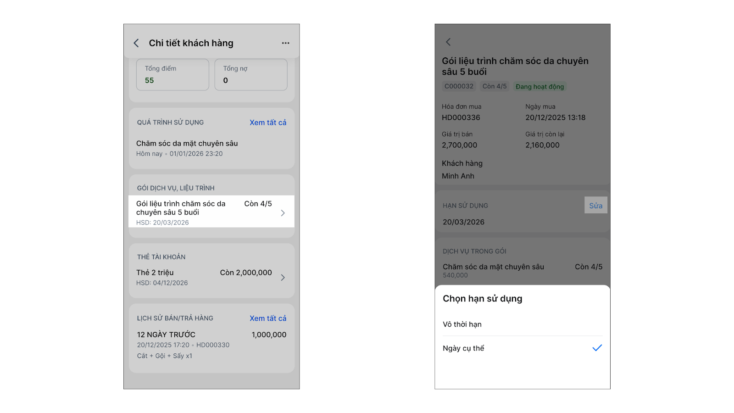This screenshot has width=734, height=413.
Task: Click the C000032 package code tag
Action: tap(459, 86)
